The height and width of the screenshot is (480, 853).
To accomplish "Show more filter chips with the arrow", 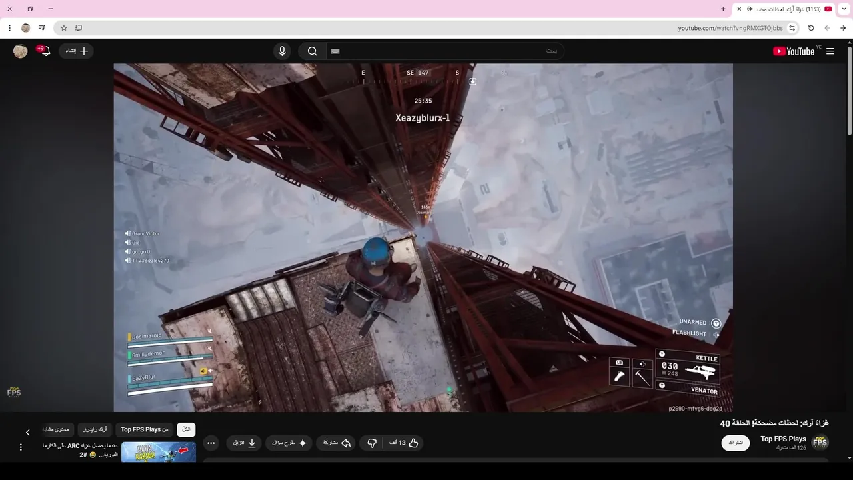I will click(x=27, y=433).
